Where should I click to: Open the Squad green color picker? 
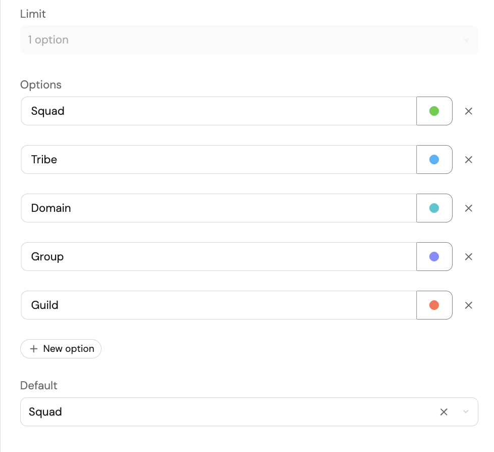[x=434, y=111]
